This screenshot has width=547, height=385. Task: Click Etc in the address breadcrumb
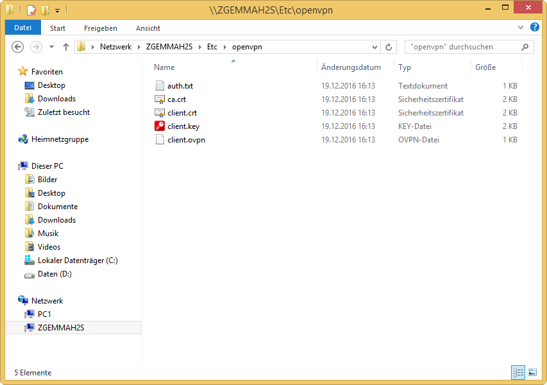tap(212, 47)
